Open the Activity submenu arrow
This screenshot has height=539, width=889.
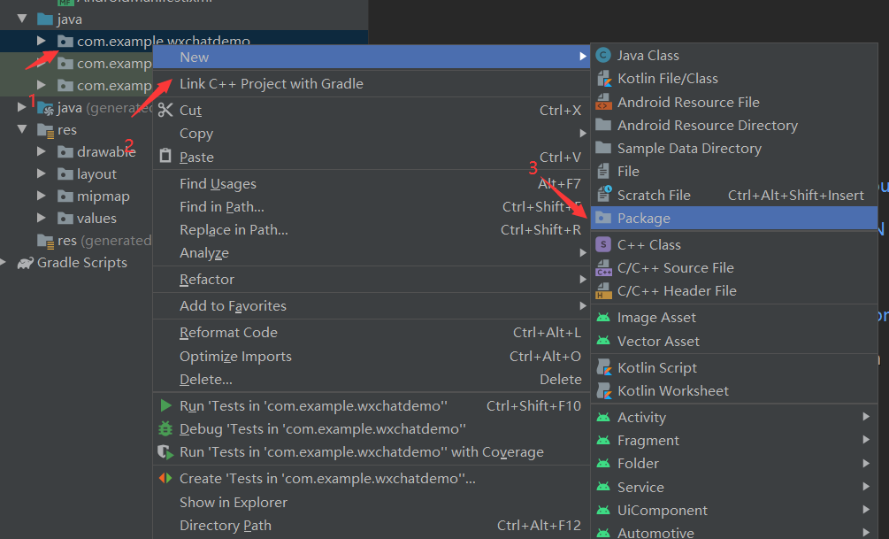(x=866, y=417)
